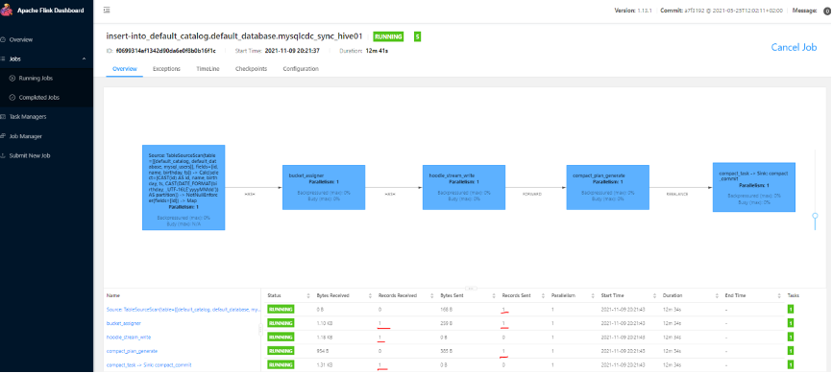832x373 pixels.
Task: Click the 1.10 KB bytes received cell
Action: (x=324, y=323)
